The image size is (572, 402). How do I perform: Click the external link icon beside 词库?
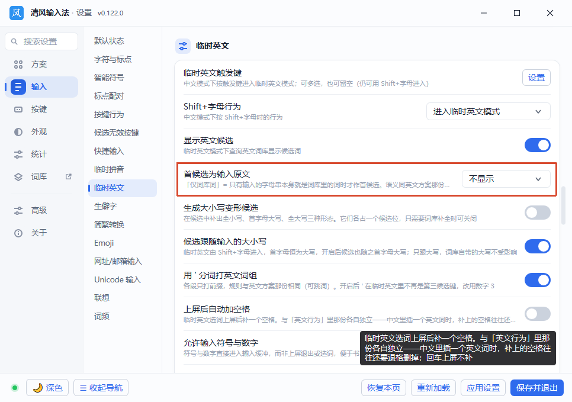[68, 176]
